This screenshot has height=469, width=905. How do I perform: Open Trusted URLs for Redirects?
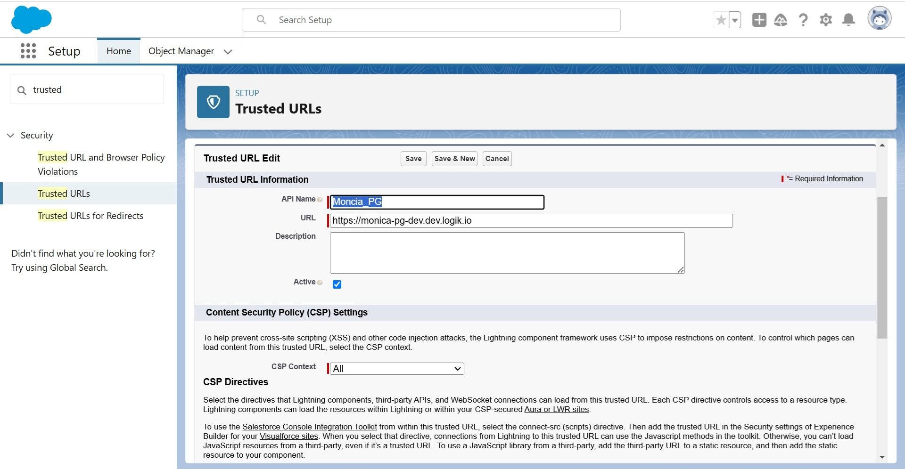90,216
